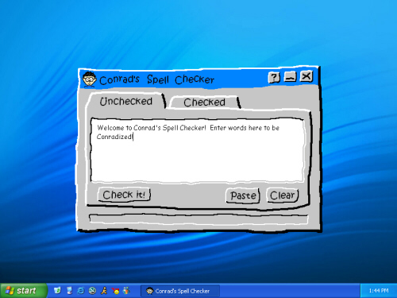Switch to the Unchecked tab
This screenshot has width=397, height=298.
(126, 101)
